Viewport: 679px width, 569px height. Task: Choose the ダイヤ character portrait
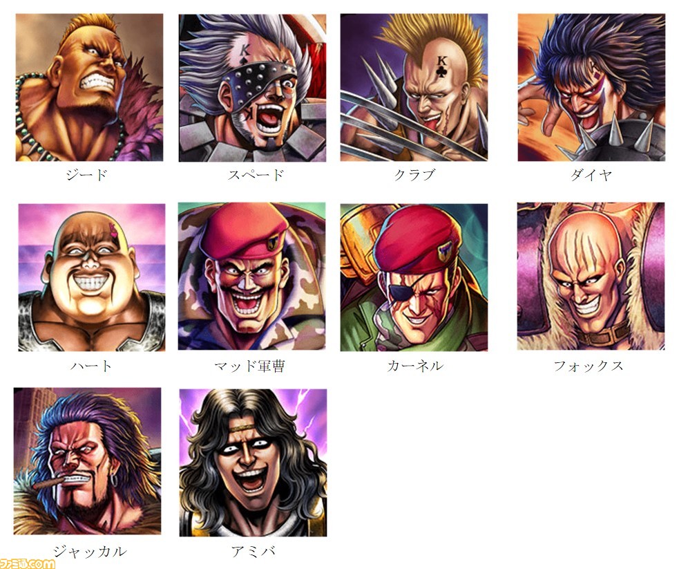[591, 88]
